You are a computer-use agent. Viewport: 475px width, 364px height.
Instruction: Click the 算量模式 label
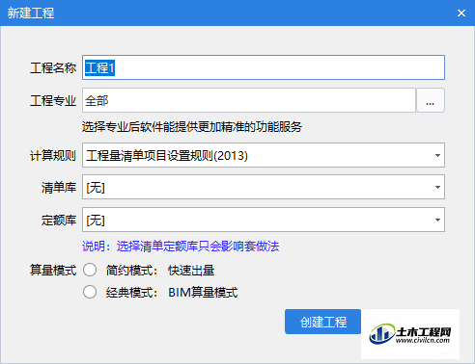[53, 271]
